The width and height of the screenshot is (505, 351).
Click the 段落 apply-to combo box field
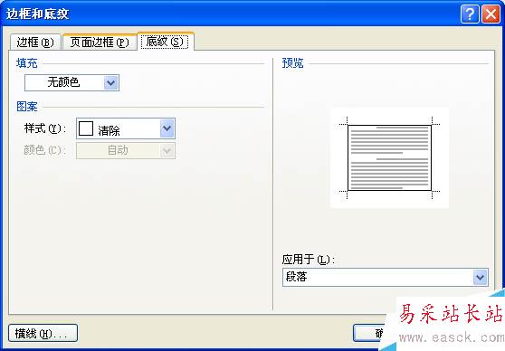pos(386,277)
